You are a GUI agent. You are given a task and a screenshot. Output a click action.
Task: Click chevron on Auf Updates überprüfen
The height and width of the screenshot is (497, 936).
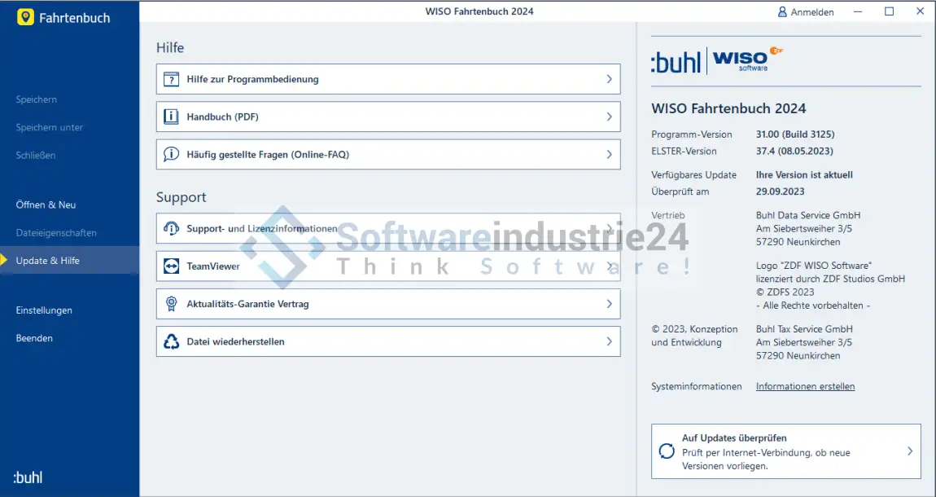click(909, 451)
